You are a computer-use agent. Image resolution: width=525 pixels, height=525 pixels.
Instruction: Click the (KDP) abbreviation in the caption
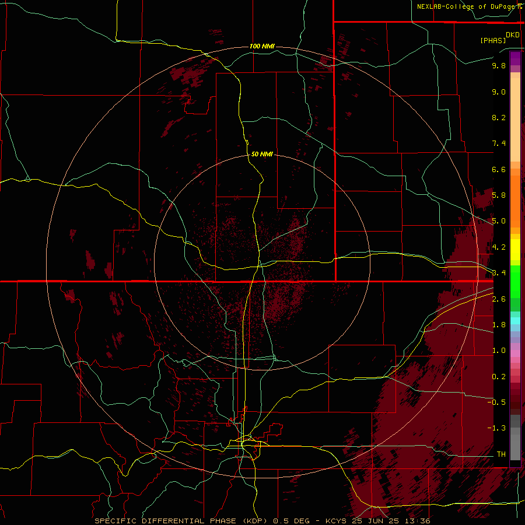tap(256, 521)
